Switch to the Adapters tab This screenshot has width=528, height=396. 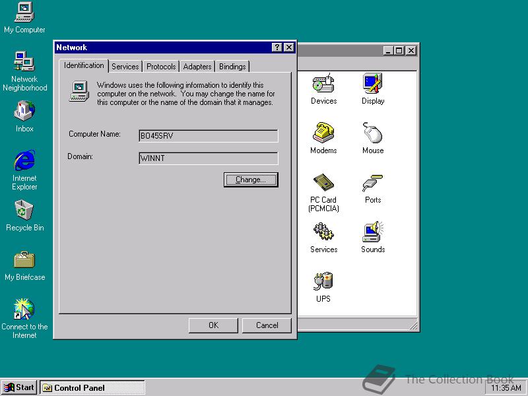point(197,67)
